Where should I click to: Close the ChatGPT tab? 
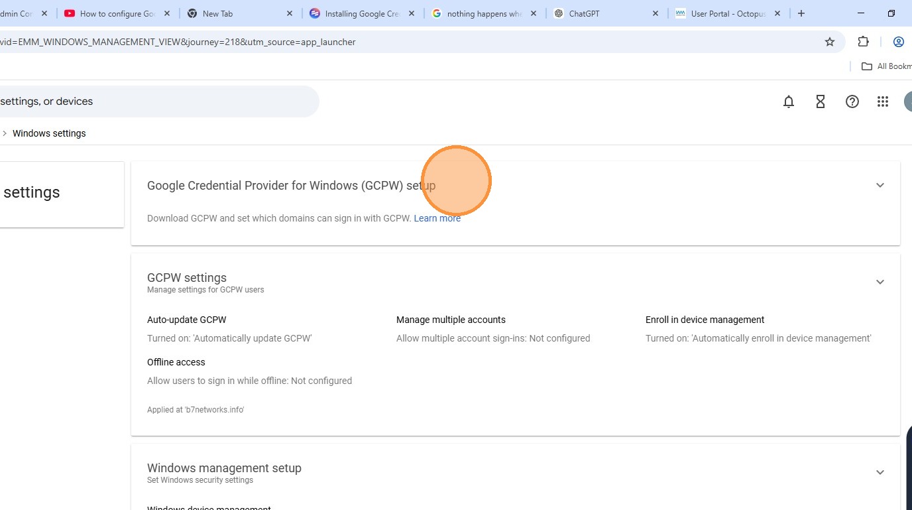[x=655, y=13]
